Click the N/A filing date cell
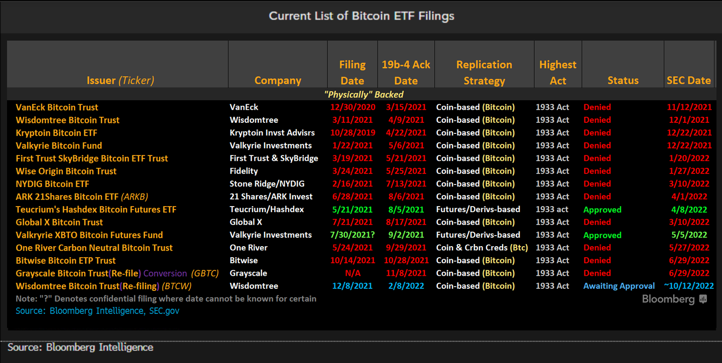722x363 pixels. pos(352,273)
